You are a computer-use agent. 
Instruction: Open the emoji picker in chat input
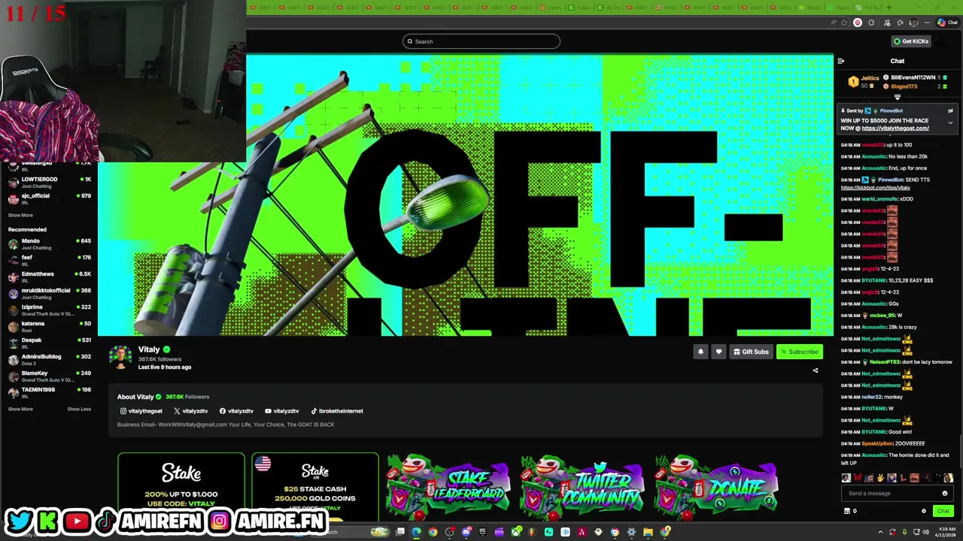click(x=945, y=494)
